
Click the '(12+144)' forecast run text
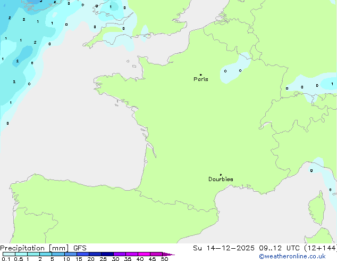point(321,248)
